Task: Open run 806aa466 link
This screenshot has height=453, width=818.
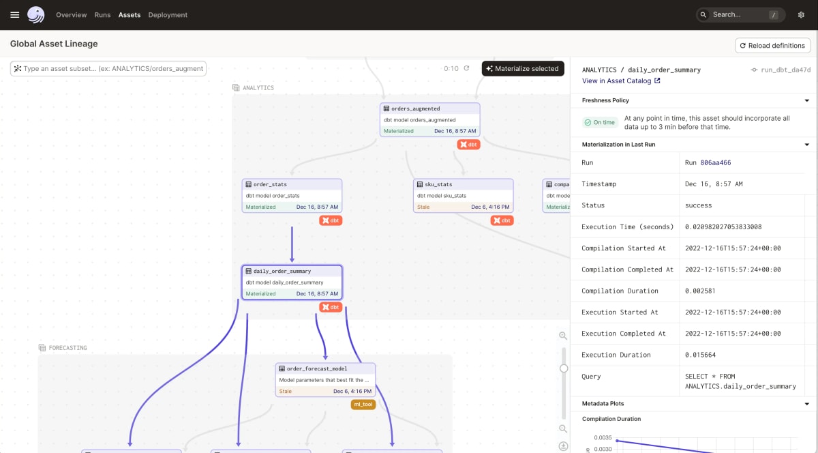Action: pos(716,163)
